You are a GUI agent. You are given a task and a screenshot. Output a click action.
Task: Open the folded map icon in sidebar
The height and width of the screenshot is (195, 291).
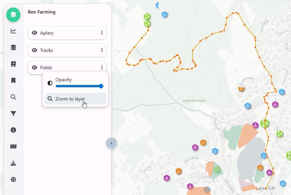pyautogui.click(x=13, y=146)
